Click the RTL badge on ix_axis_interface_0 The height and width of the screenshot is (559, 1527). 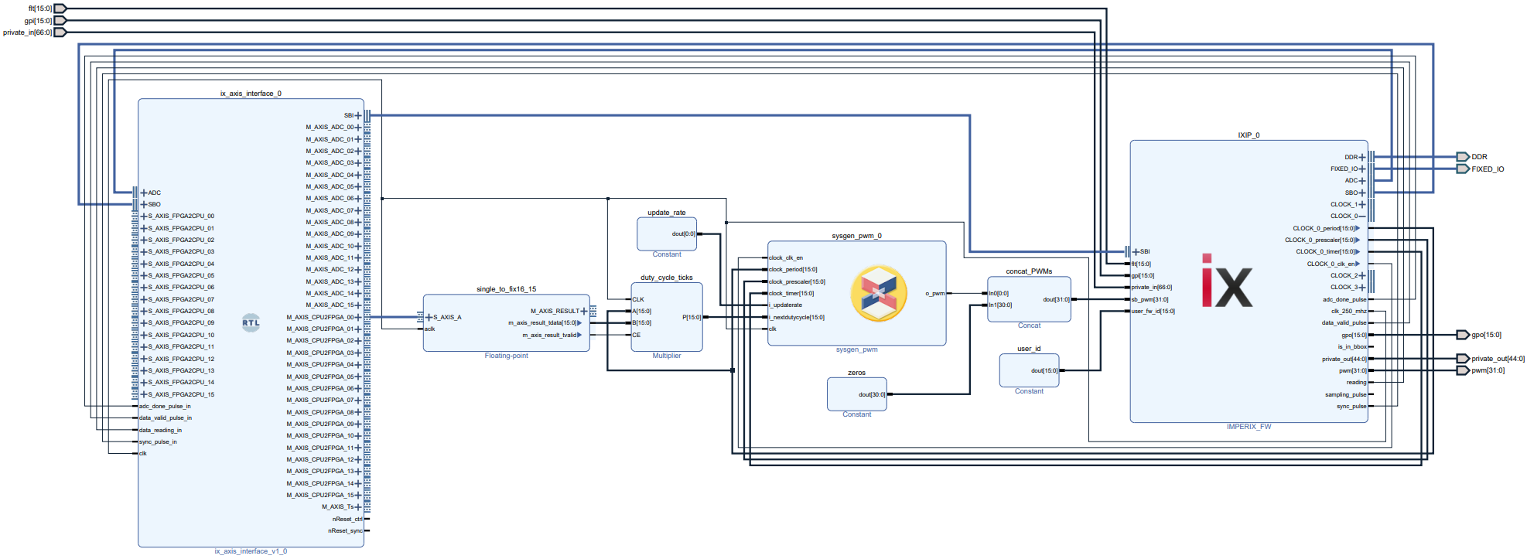tap(251, 323)
